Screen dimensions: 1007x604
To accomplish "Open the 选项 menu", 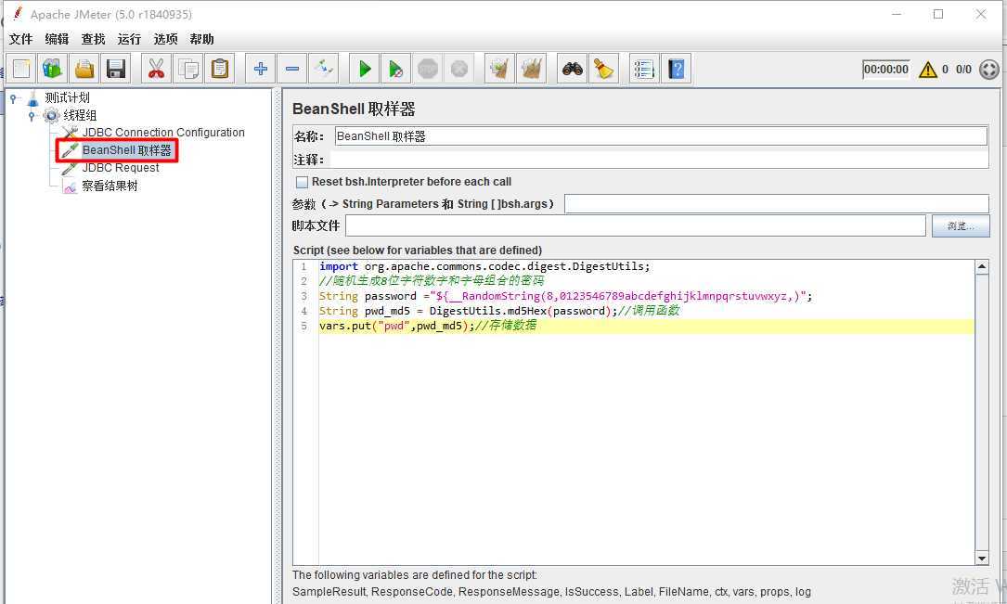I will 165,39.
